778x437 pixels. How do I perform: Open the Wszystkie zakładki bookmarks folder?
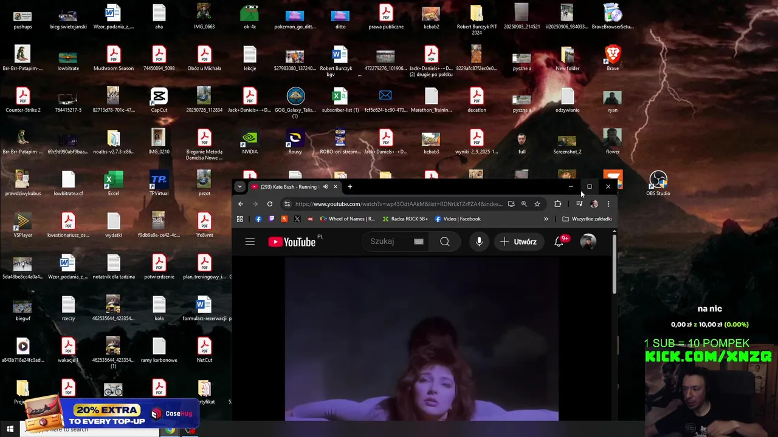(x=587, y=219)
